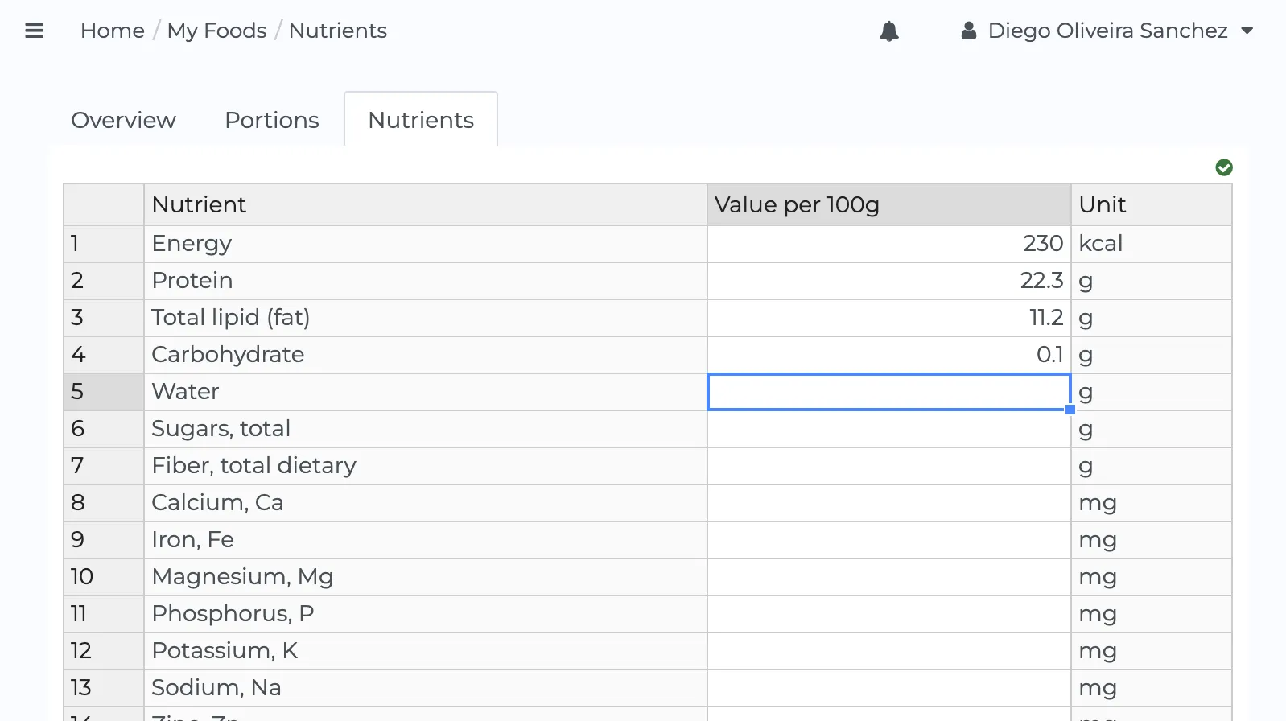Screen dimensions: 1286x721
Task: Select the Energy value cell
Action: (888, 243)
